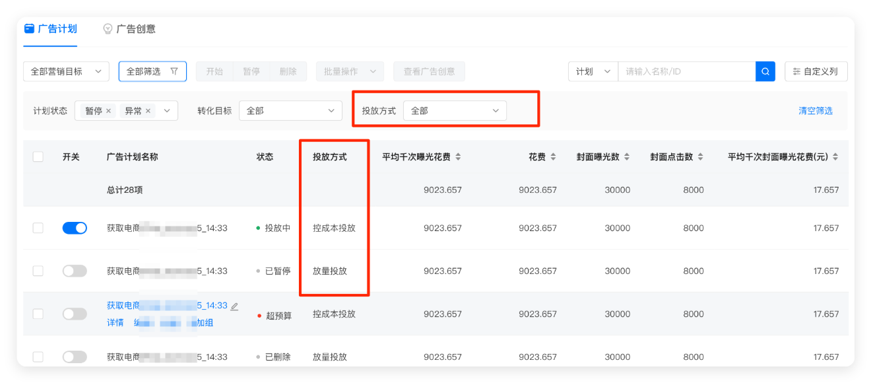Disable the first campaign's blue toggle switch
The height and width of the screenshot is (383, 871).
pos(74,228)
